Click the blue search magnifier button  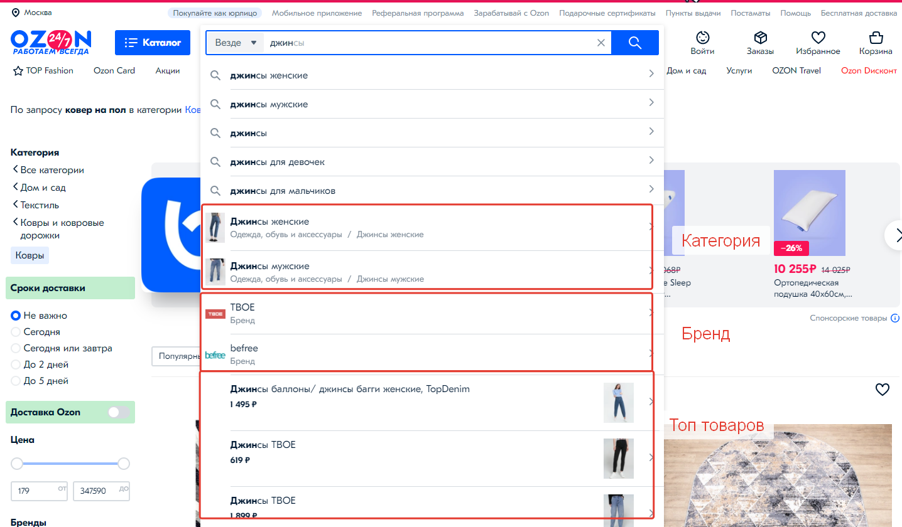coord(635,43)
